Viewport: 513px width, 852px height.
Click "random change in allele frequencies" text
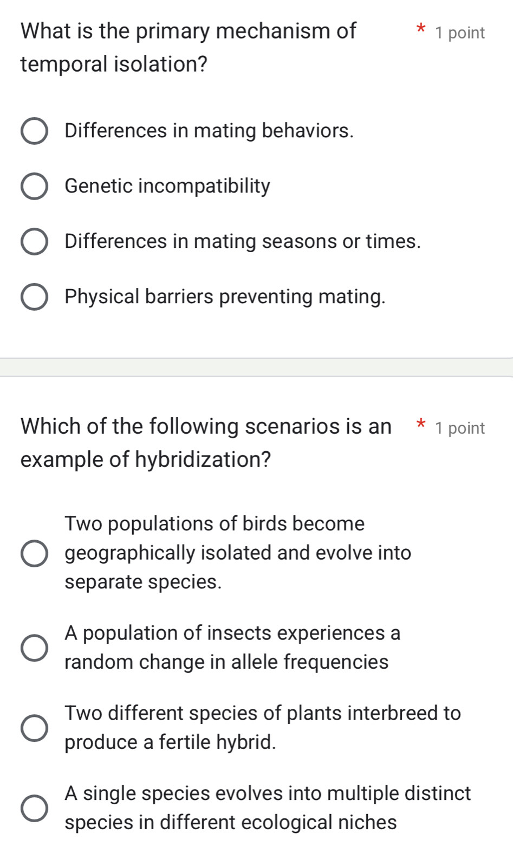tap(225, 662)
